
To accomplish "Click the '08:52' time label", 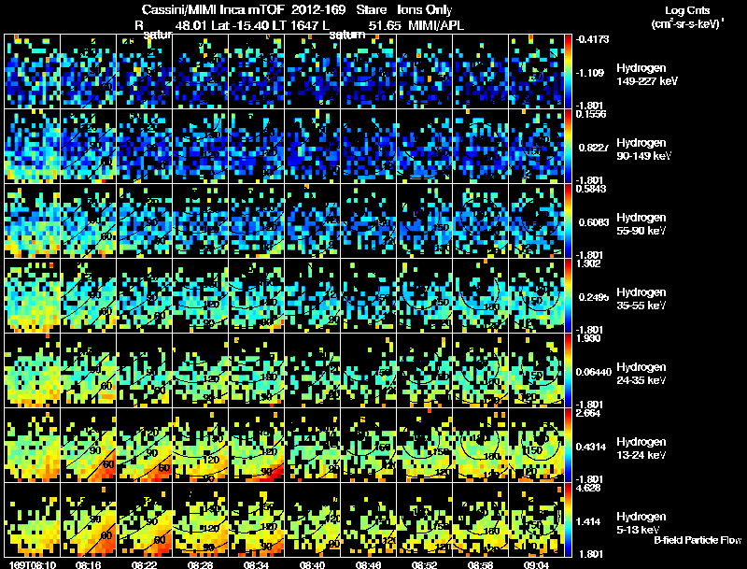I will click(x=425, y=564).
